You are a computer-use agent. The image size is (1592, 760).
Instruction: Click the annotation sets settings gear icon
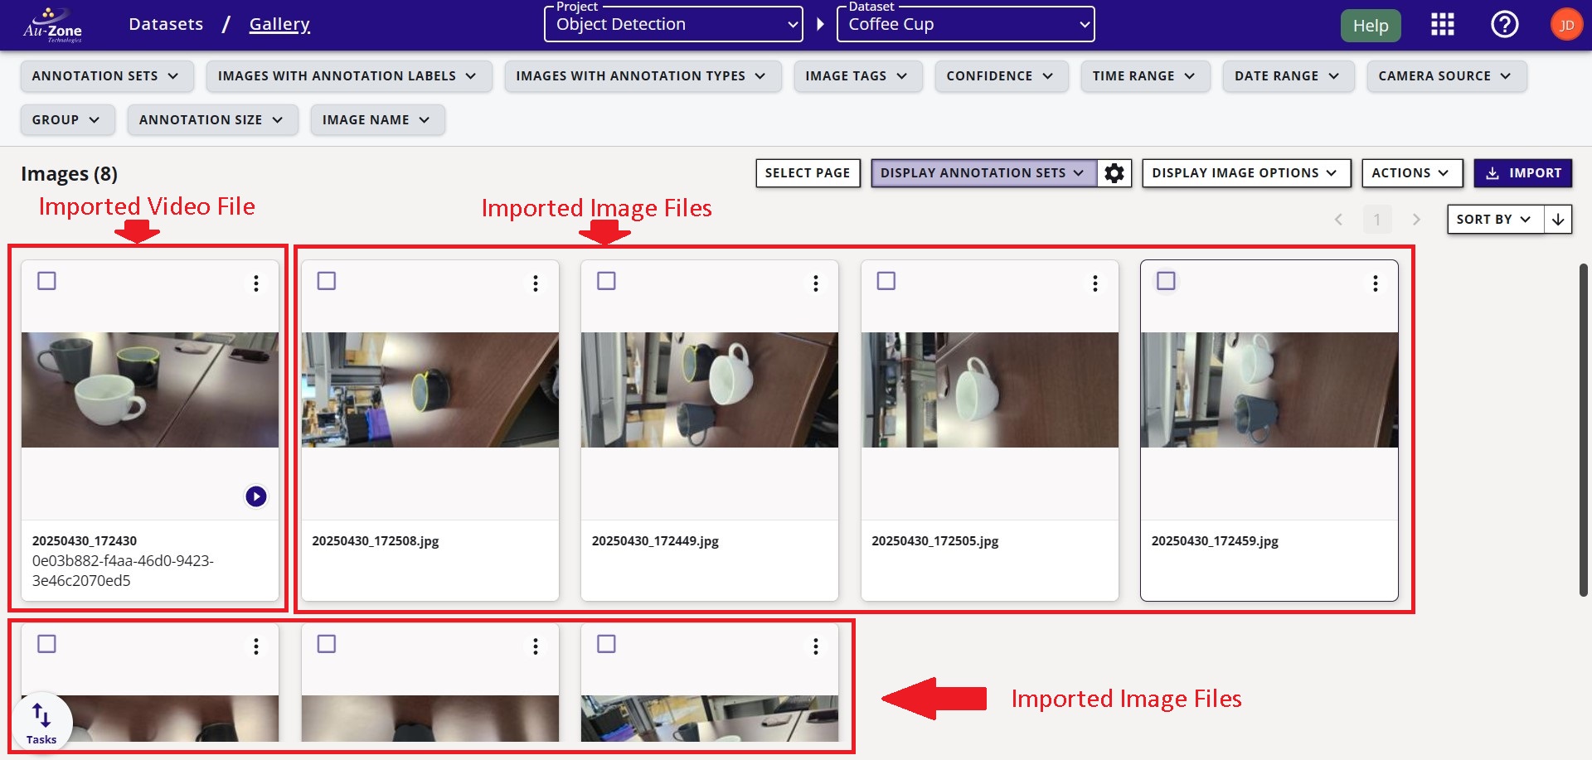pos(1114,173)
